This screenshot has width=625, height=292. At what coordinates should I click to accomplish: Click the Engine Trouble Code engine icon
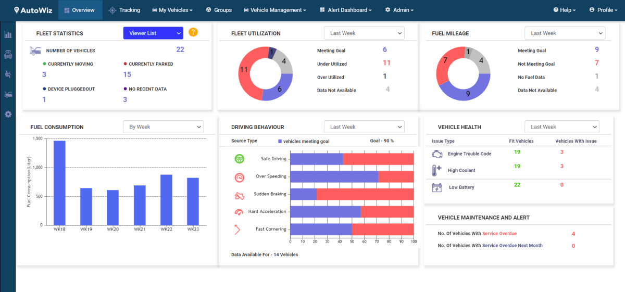point(438,154)
